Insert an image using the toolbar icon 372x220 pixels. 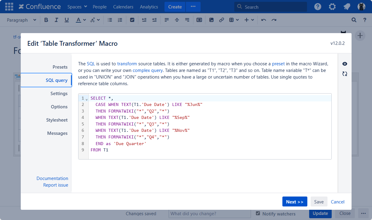coord(211,20)
